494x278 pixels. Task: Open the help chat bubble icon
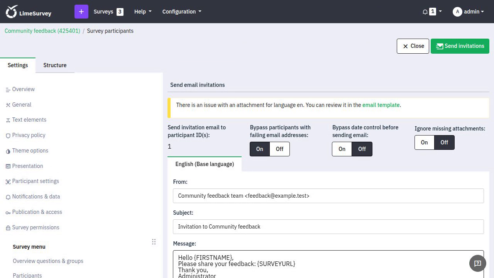(x=477, y=263)
